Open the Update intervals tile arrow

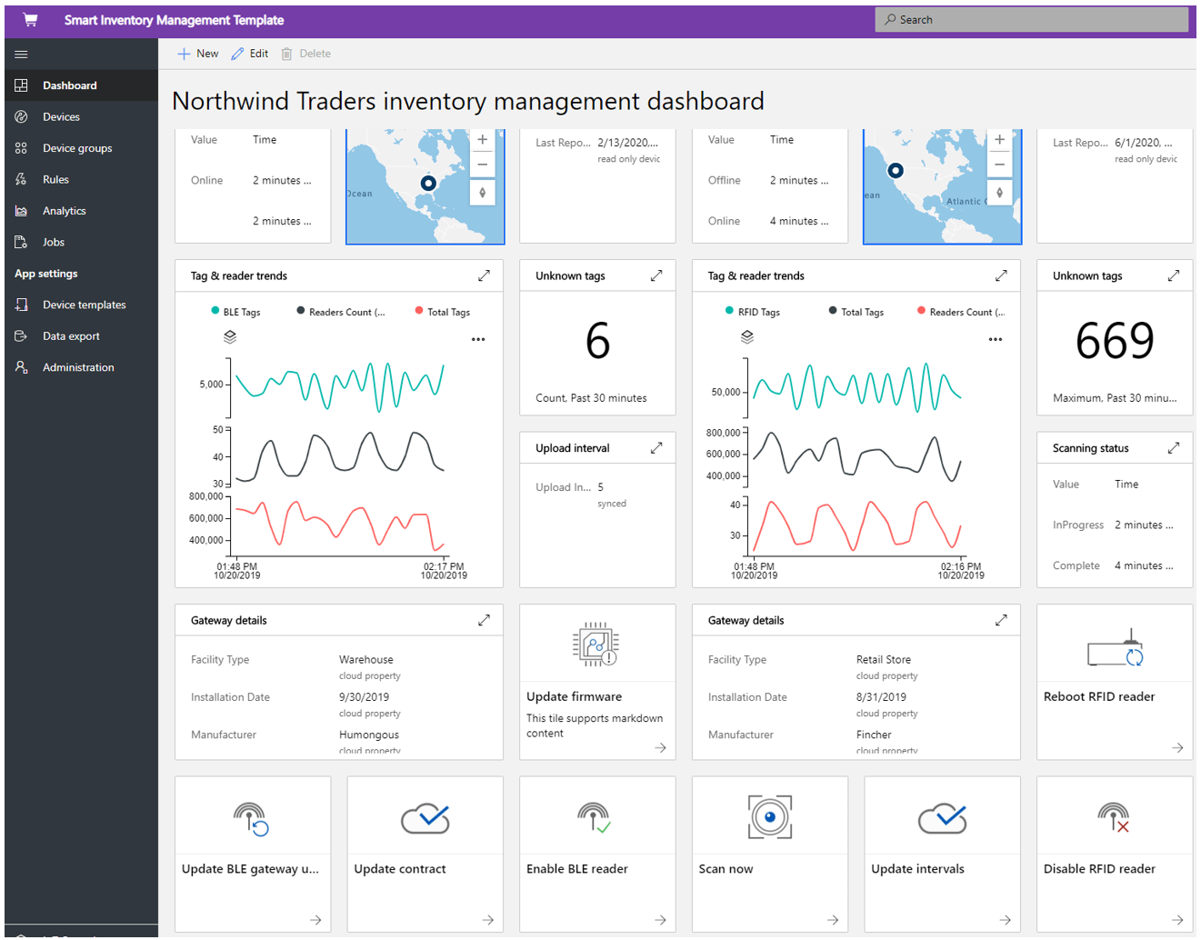1006,920
